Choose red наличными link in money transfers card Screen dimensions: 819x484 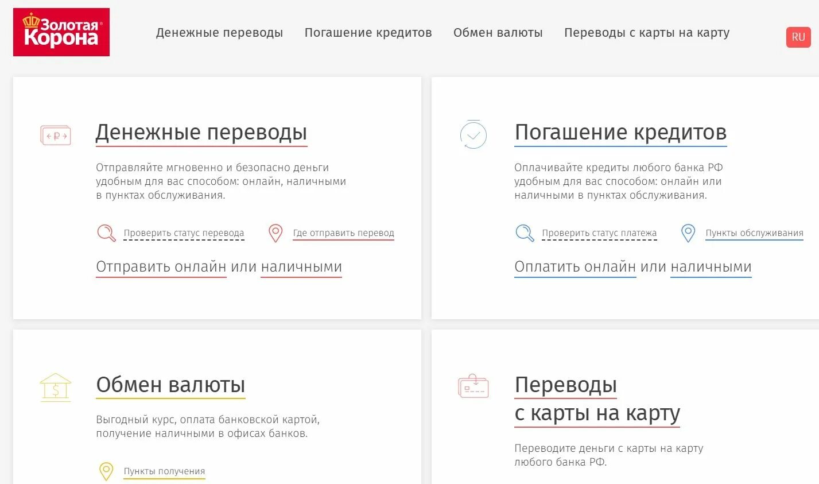tap(301, 267)
